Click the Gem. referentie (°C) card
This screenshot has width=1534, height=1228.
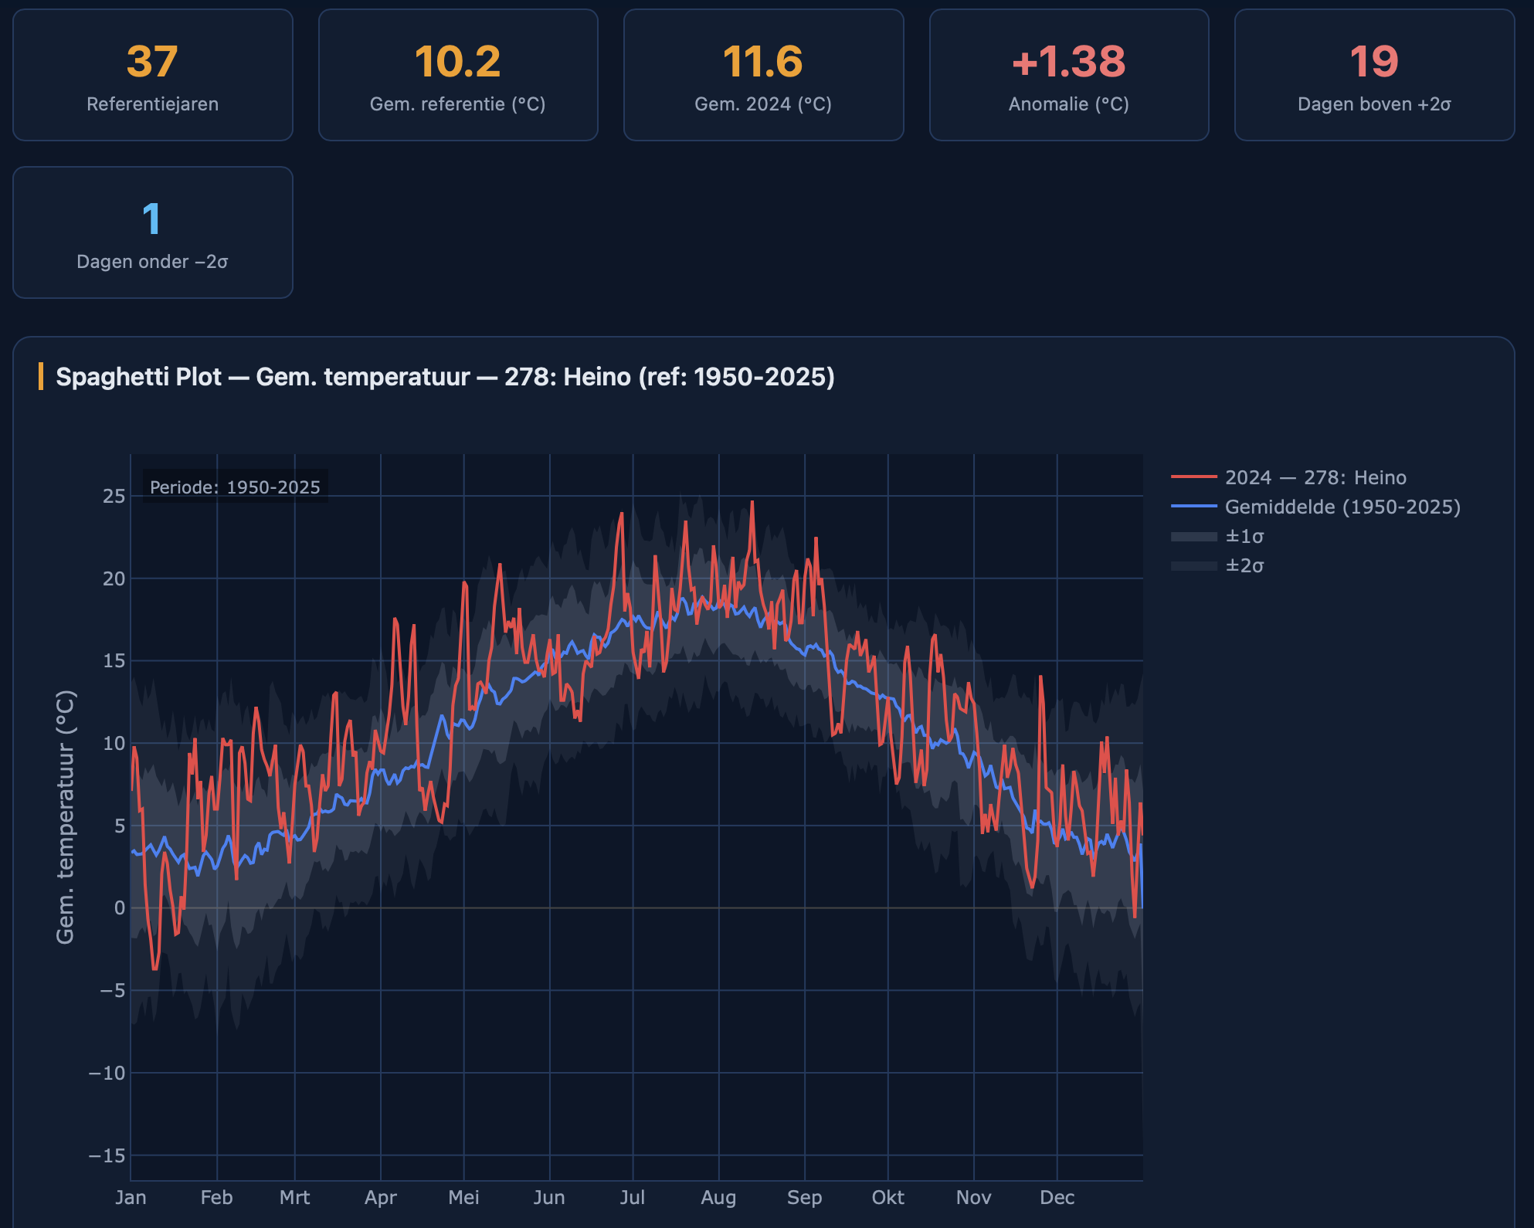point(458,75)
